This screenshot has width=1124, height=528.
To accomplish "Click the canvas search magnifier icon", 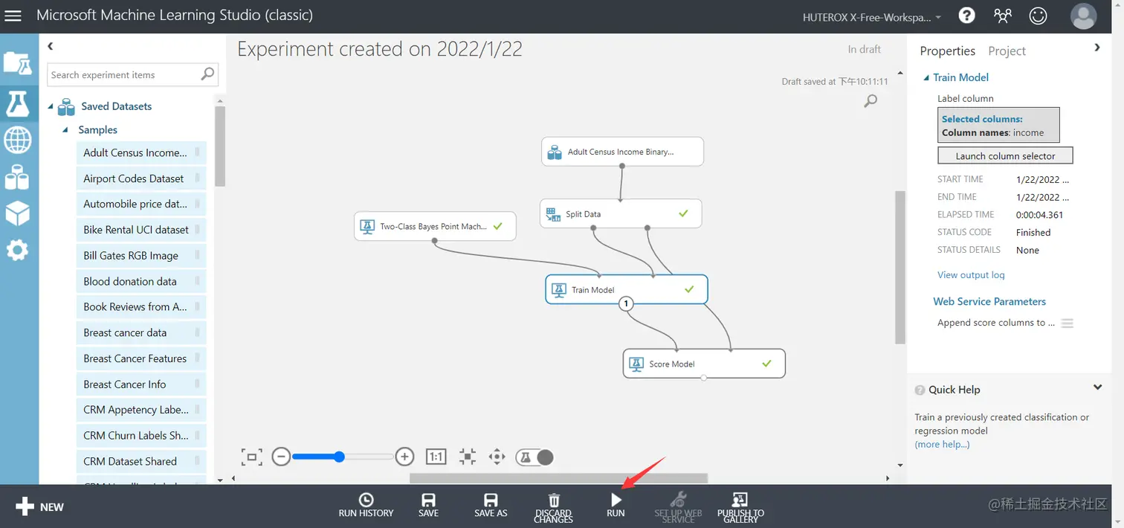I will [871, 101].
